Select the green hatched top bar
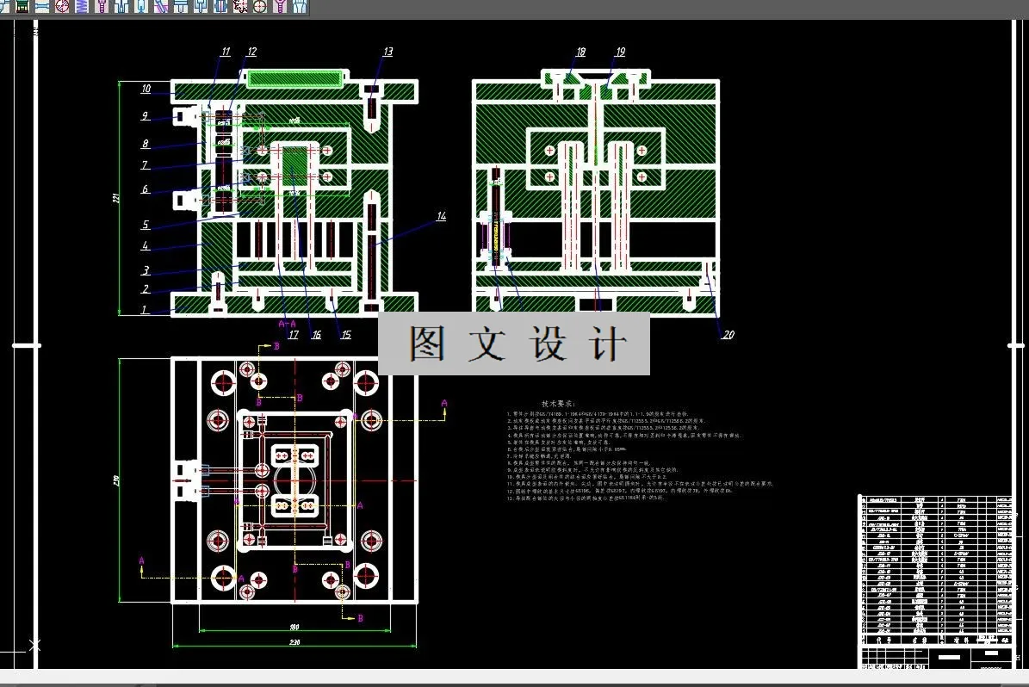The image size is (1029, 687). [294, 78]
